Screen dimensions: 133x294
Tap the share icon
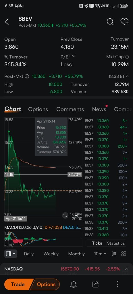(95, 285)
